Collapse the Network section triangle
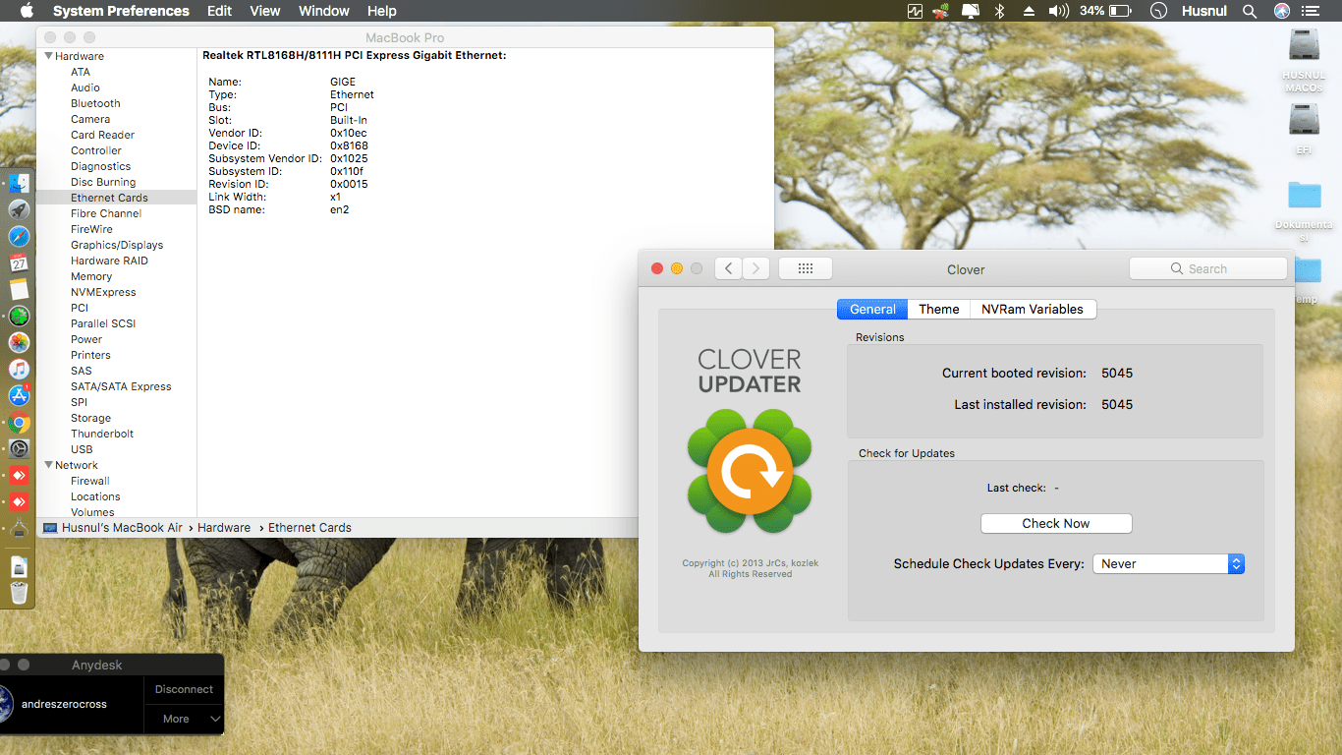This screenshot has height=755, width=1342. coord(48,465)
